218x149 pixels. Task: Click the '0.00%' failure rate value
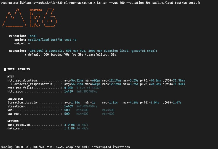point(68,88)
